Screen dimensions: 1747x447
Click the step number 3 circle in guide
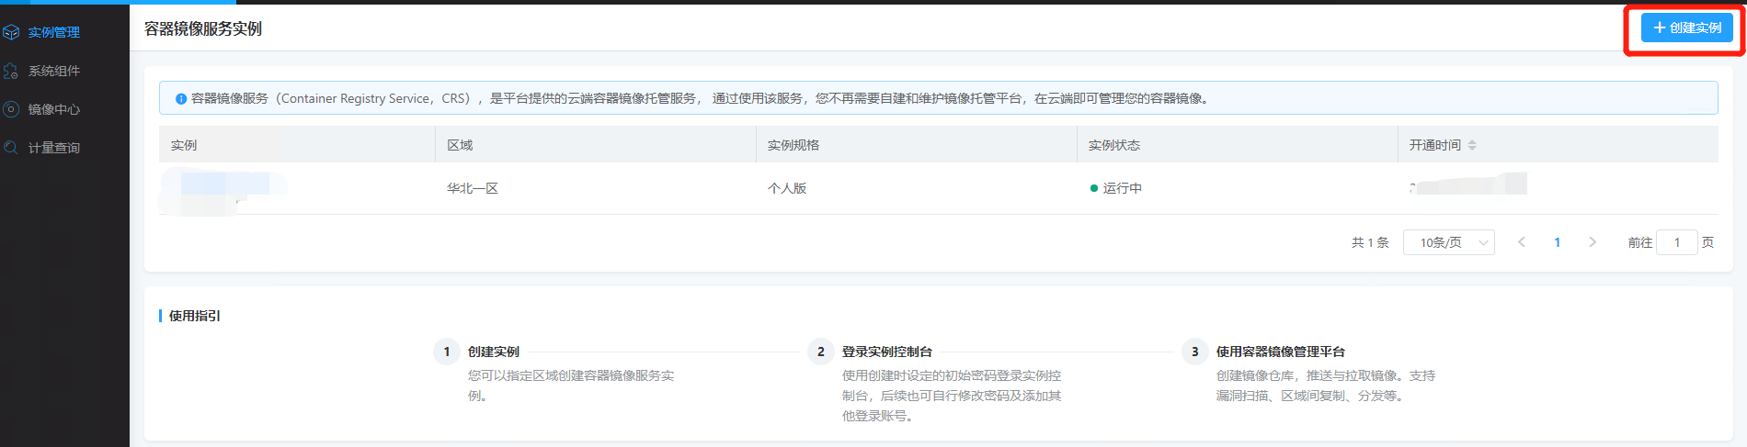pyautogui.click(x=1195, y=352)
